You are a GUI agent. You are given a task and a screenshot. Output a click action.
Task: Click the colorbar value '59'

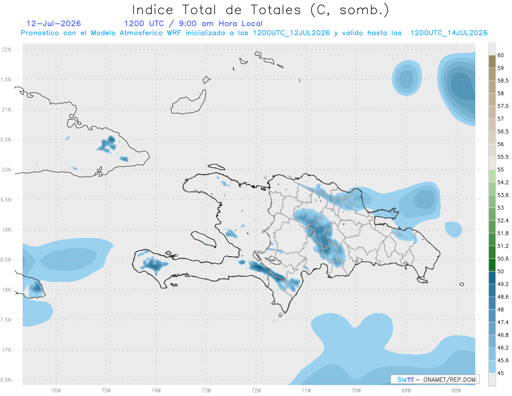(x=501, y=68)
